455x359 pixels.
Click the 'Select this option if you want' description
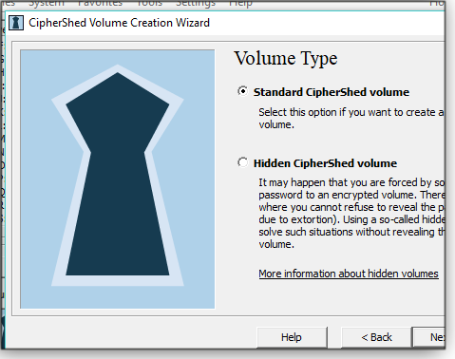351,118
